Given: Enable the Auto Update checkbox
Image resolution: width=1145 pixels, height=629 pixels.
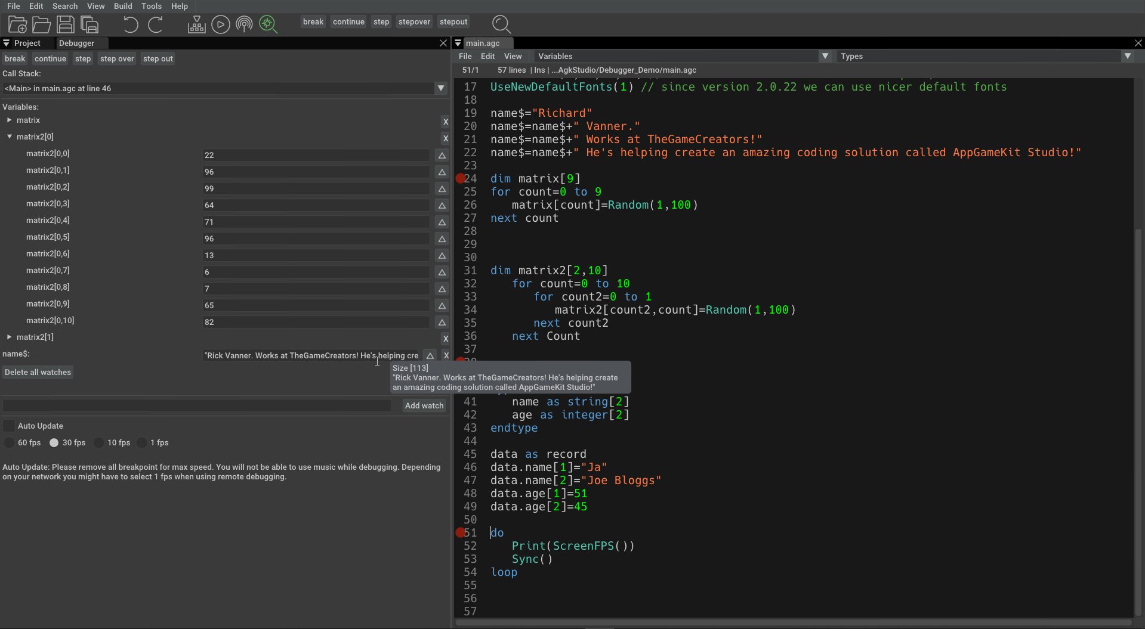Looking at the screenshot, I should pos(9,426).
